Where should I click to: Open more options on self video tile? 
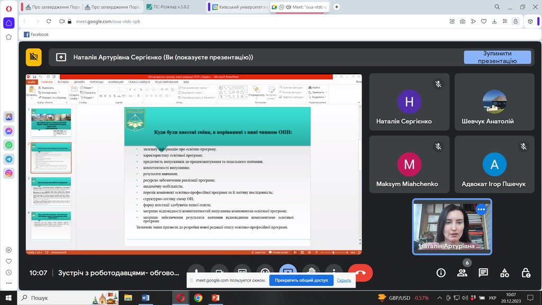pos(481,209)
